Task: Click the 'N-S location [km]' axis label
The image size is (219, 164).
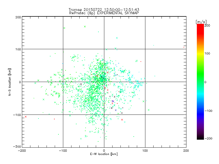Action: (10, 82)
